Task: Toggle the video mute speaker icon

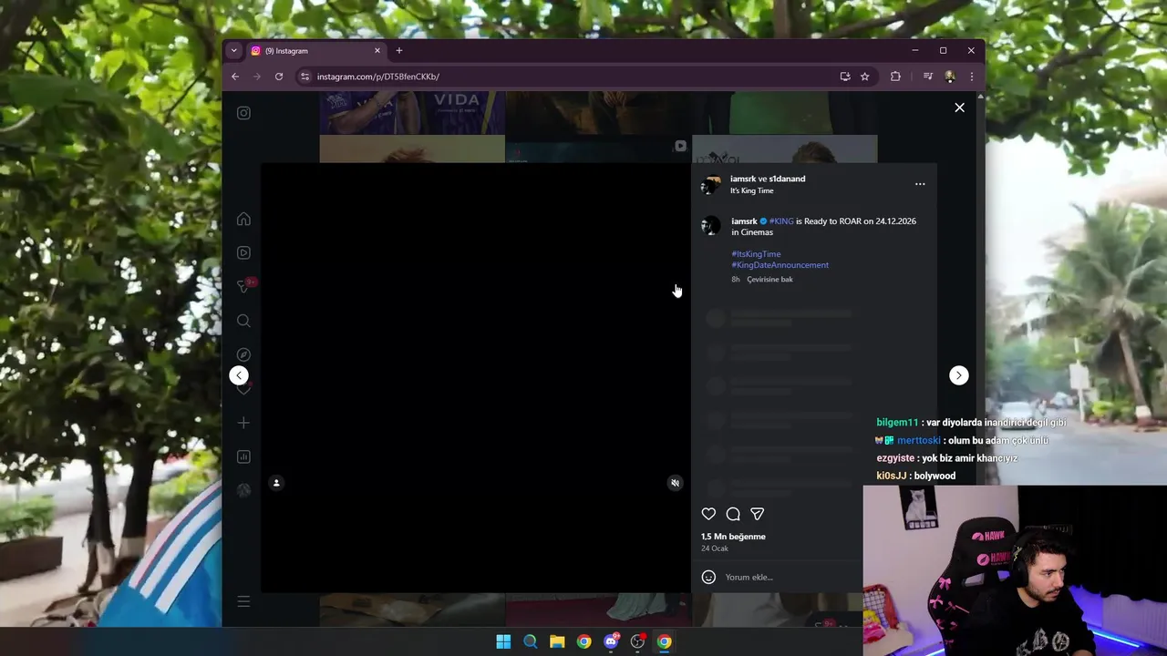Action: coord(675,483)
